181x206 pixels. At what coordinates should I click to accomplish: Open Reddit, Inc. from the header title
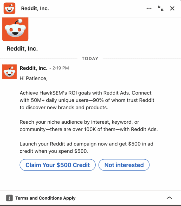(x=35, y=9)
